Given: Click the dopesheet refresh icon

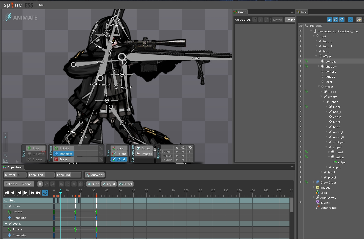Looking at the screenshot, I should pyautogui.click(x=46, y=184).
